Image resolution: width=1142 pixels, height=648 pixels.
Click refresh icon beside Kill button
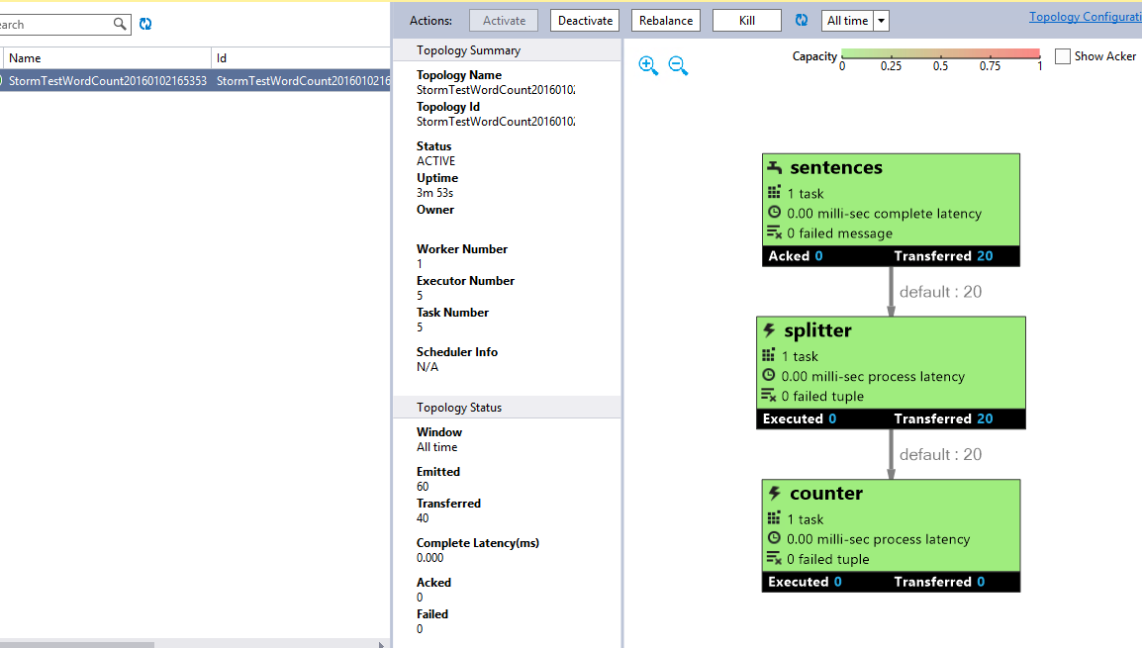tap(802, 20)
